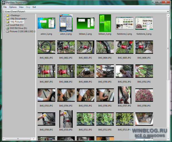Select the IMG_0713.JPG thumbnail
The width and height of the screenshot is (172, 142).
[125, 119]
